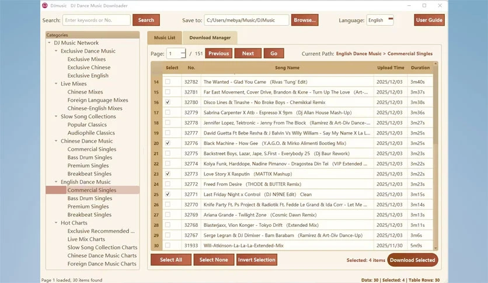488x283 pixels.
Task: Tick the checkbox for song 32781
Action: click(168, 92)
